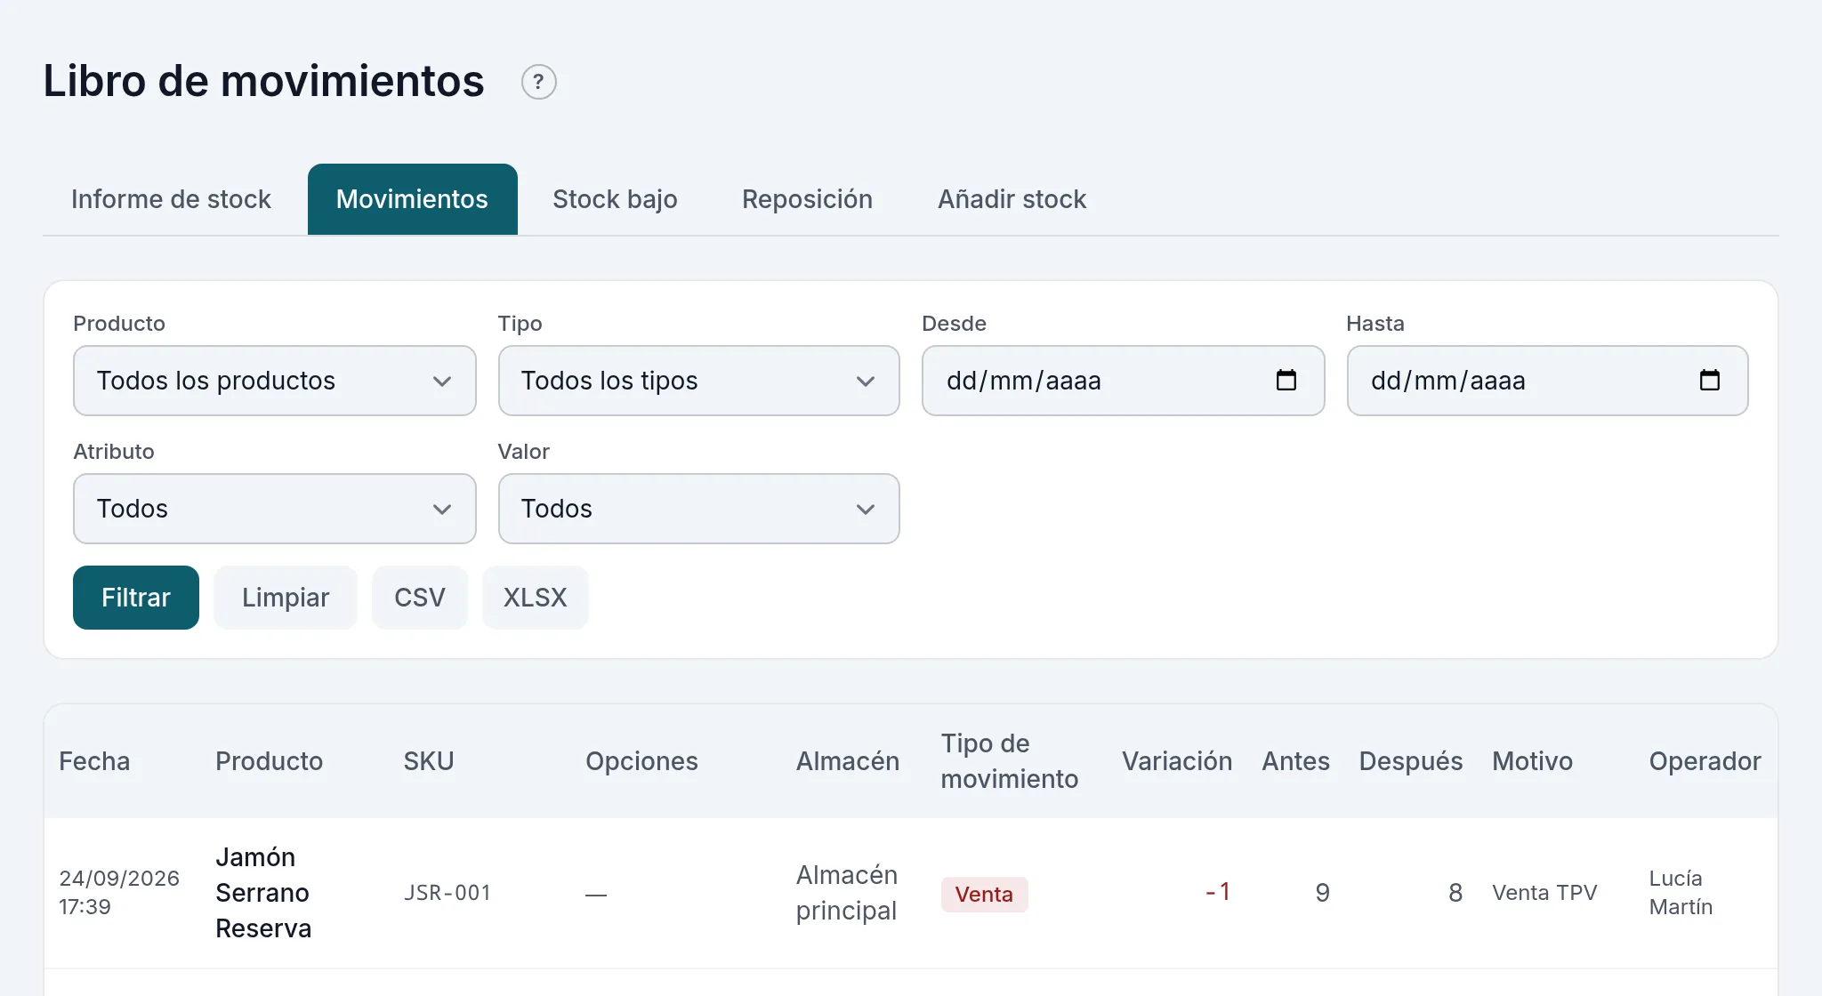Click the -1 variation value
The height and width of the screenshot is (996, 1822).
pos(1218,892)
